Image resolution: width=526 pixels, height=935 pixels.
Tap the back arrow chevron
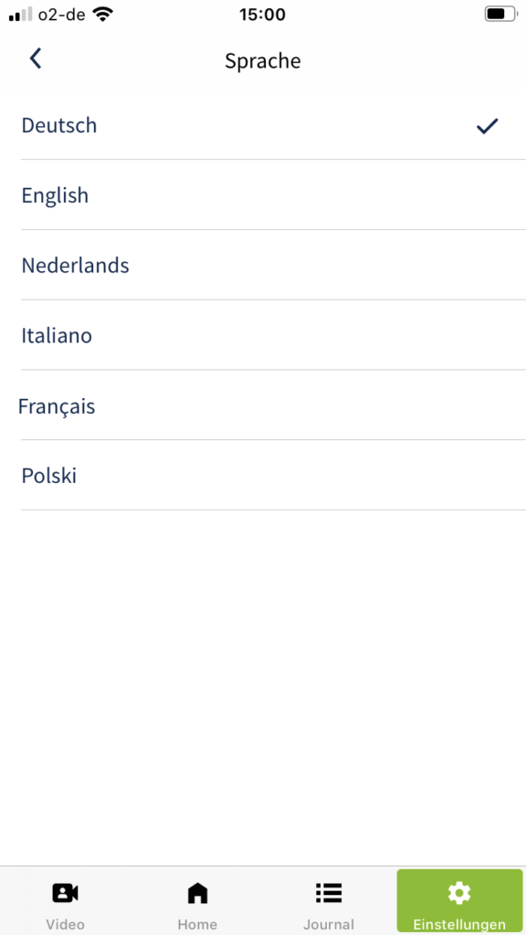click(x=36, y=59)
